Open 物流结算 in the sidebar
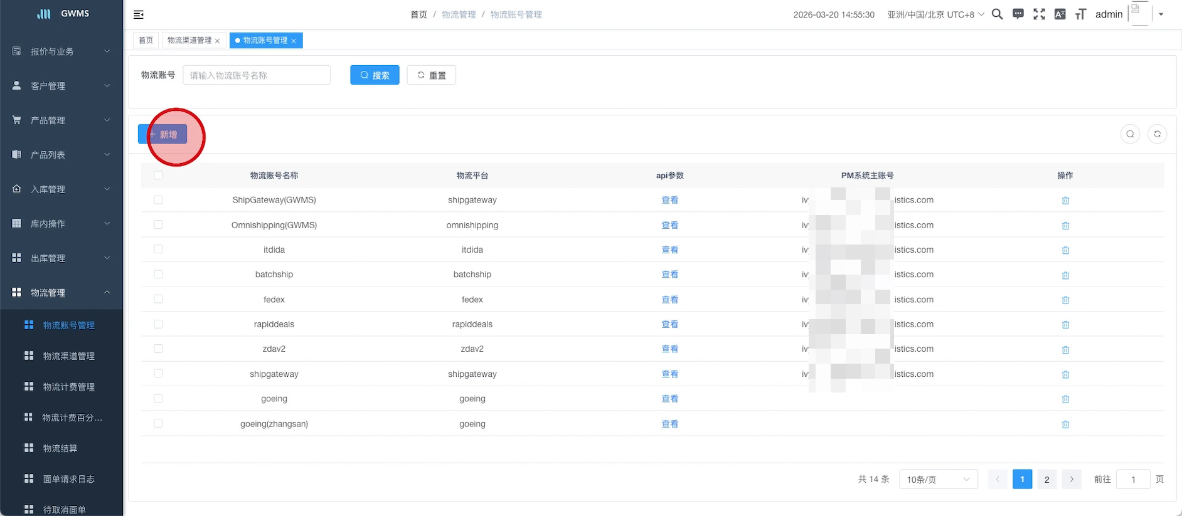The width and height of the screenshot is (1182, 516). [61, 448]
